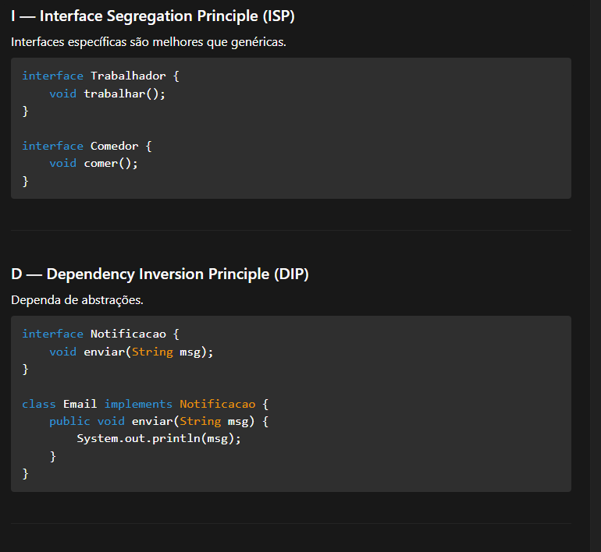This screenshot has height=552, width=601.
Task: Click the interface keyword before Trabalhador
Action: (52, 76)
